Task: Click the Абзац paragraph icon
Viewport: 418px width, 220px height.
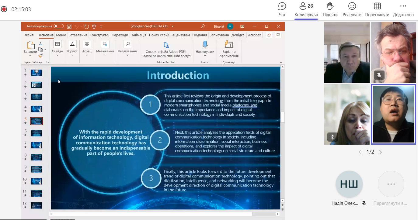Action: click(87, 44)
